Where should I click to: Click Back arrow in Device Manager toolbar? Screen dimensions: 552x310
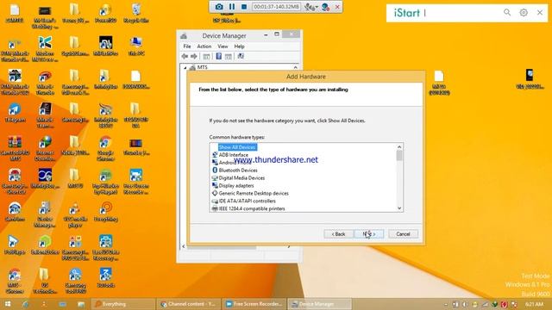point(185,56)
